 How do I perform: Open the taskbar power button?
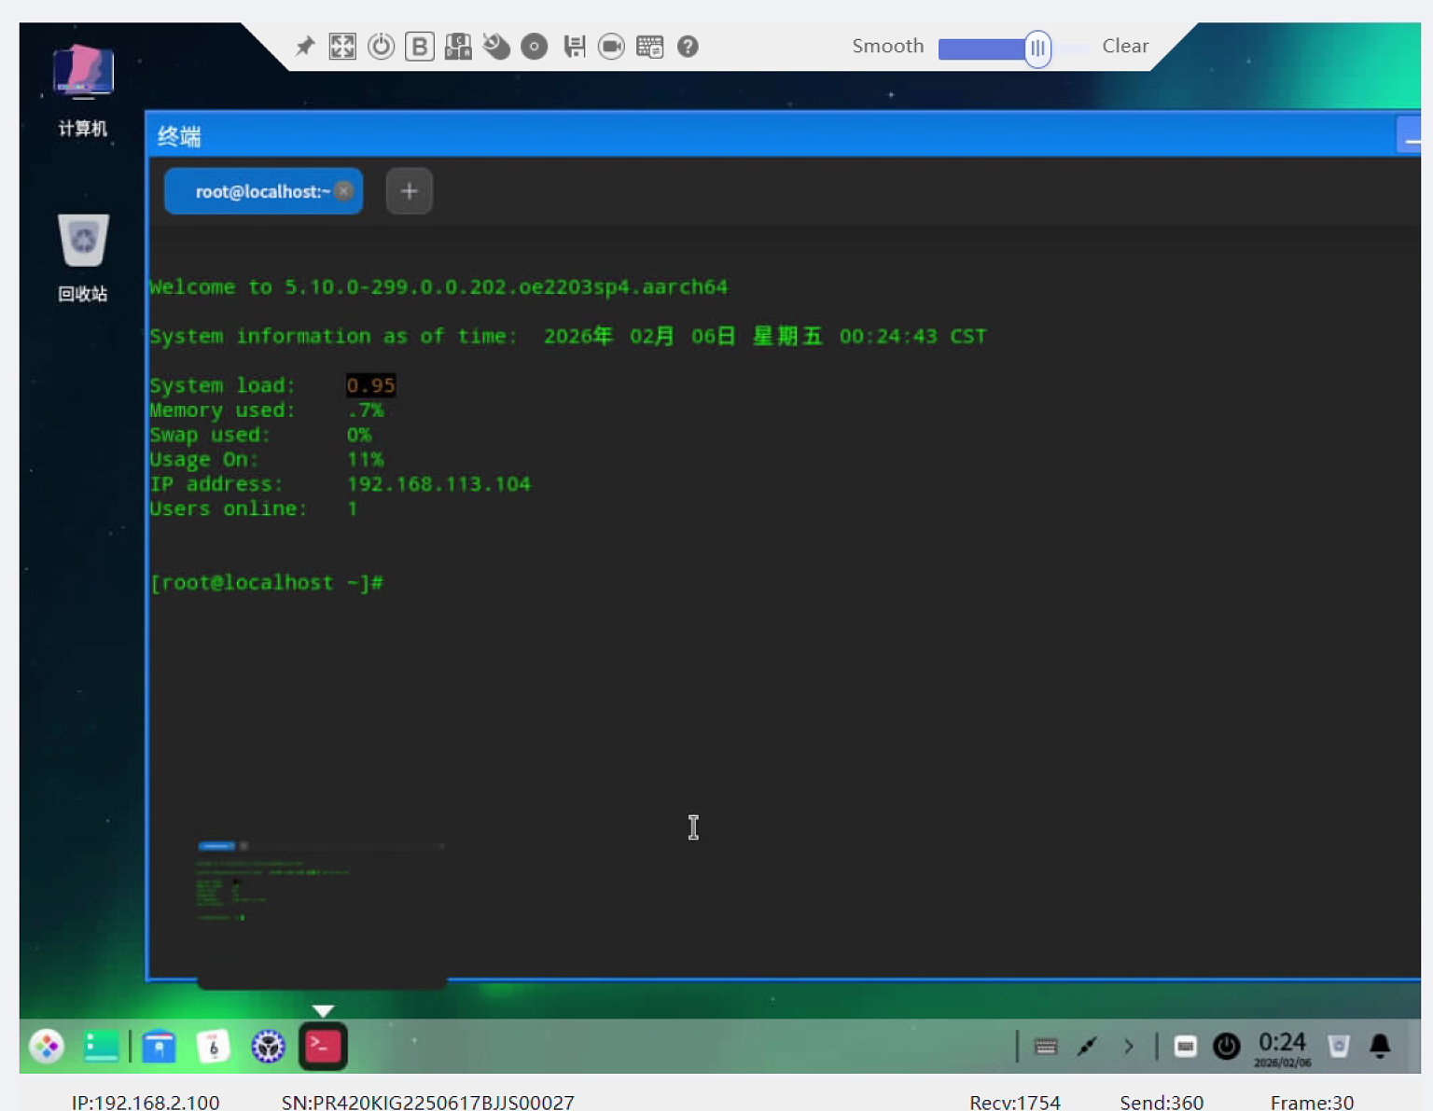(1227, 1047)
